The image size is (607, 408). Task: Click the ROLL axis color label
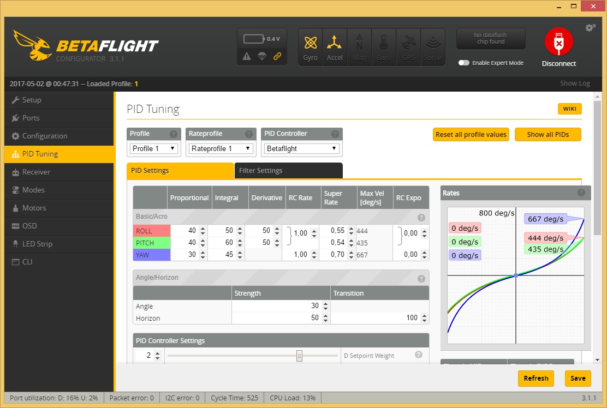pos(152,231)
